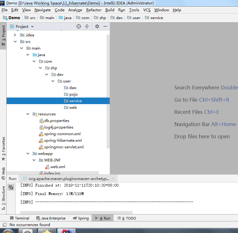238x233 pixels.
Task: Open the 6: TODO tool window
Action: 127,218
